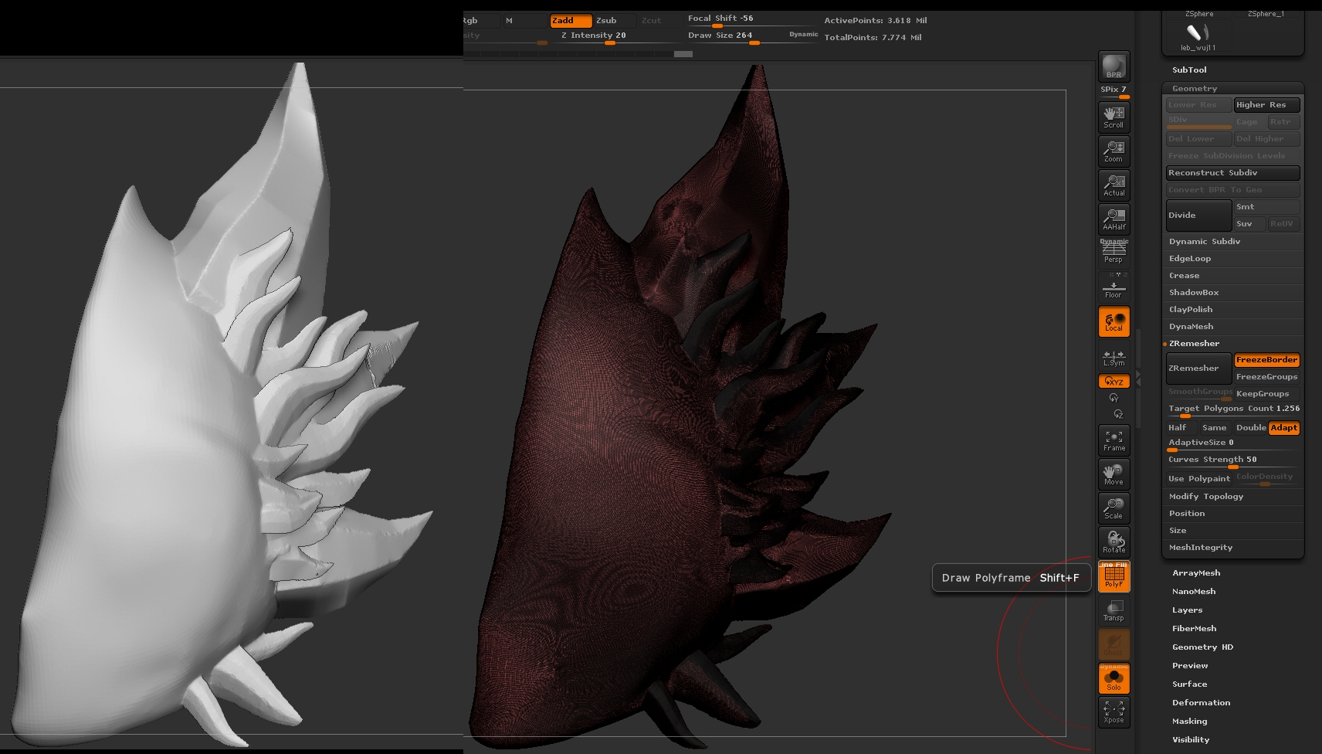Image resolution: width=1322 pixels, height=754 pixels.
Task: Select the AAHalf view icon
Action: (x=1114, y=219)
